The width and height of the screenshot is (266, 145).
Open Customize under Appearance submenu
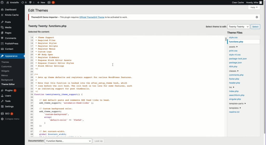[6, 66]
